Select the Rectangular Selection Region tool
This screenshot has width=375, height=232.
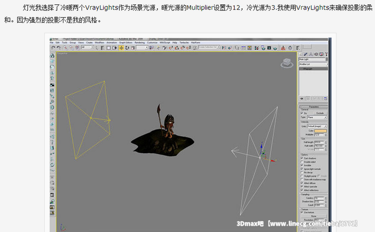pyautogui.click(x=108, y=48)
